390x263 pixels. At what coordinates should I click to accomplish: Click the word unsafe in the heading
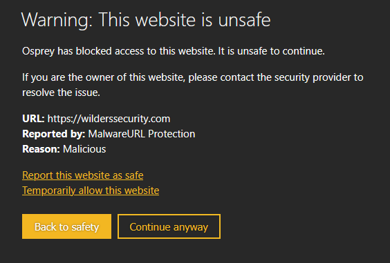[x=244, y=19]
